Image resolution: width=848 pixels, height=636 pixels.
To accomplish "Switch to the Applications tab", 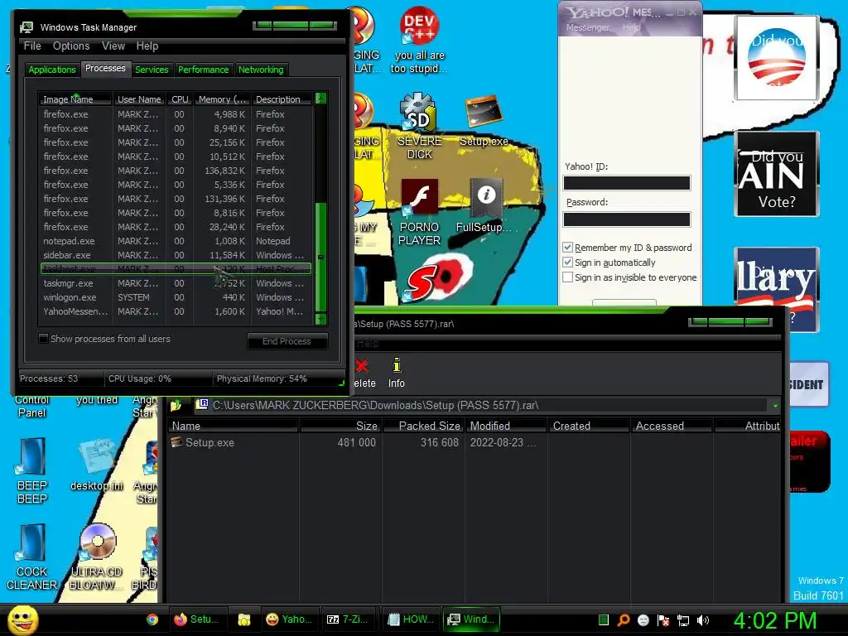I will click(x=52, y=70).
